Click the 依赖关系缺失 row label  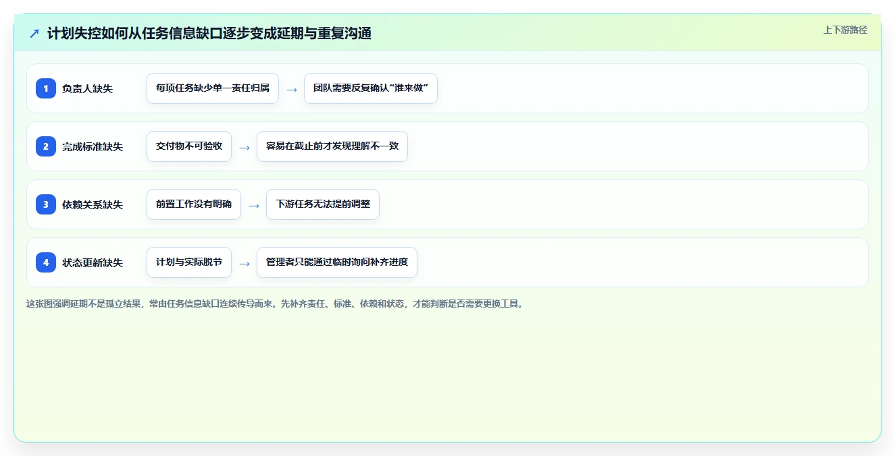93,205
